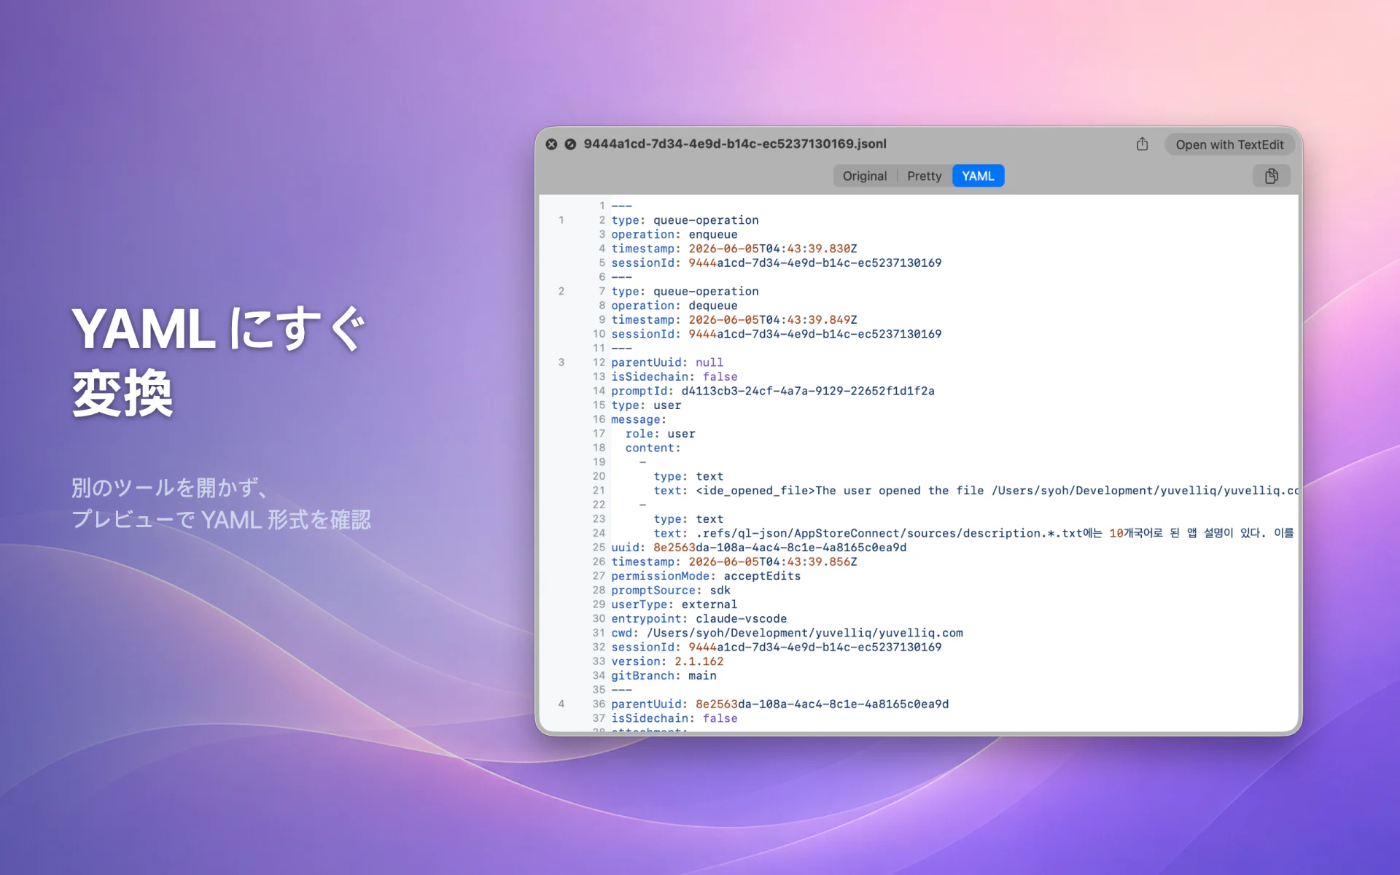Click the subtitle line '別のツールを開かず、'
Screen dimensions: 1400x875
point(171,487)
